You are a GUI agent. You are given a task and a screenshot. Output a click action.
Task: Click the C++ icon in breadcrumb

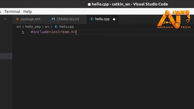[56, 27]
